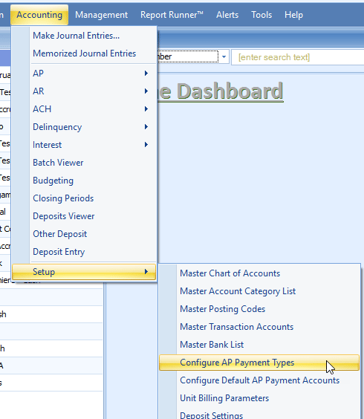Open Deposits Viewer
The height and width of the screenshot is (419, 364).
(x=84, y=216)
